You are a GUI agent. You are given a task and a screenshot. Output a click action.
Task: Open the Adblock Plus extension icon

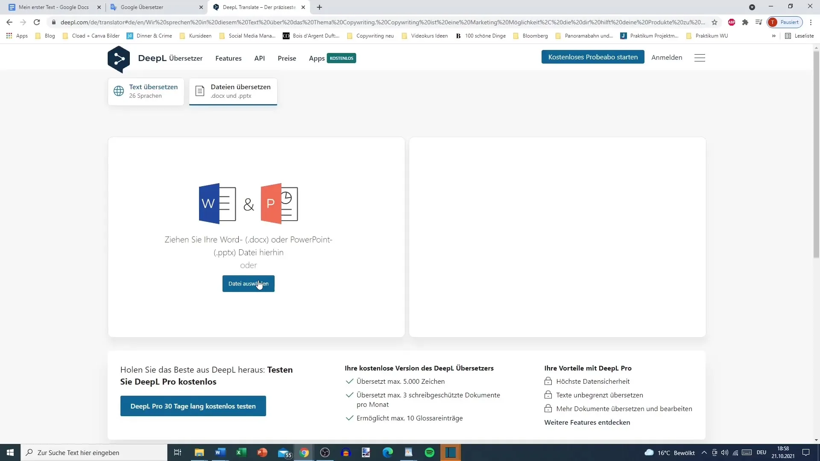pos(732,22)
